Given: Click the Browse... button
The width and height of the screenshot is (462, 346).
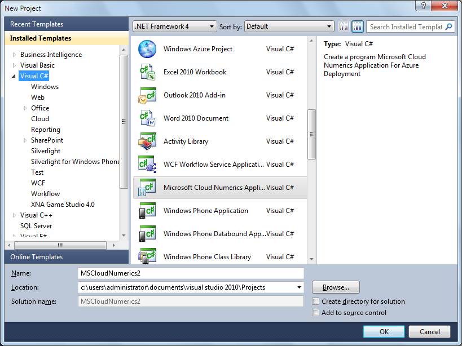Looking at the screenshot, I should [x=336, y=287].
